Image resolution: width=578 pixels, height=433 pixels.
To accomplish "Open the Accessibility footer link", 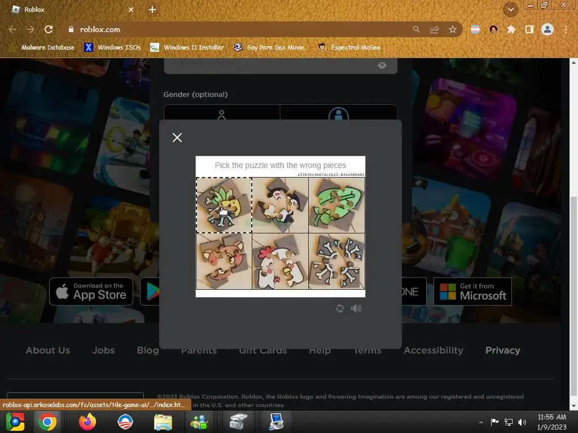I will (433, 350).
